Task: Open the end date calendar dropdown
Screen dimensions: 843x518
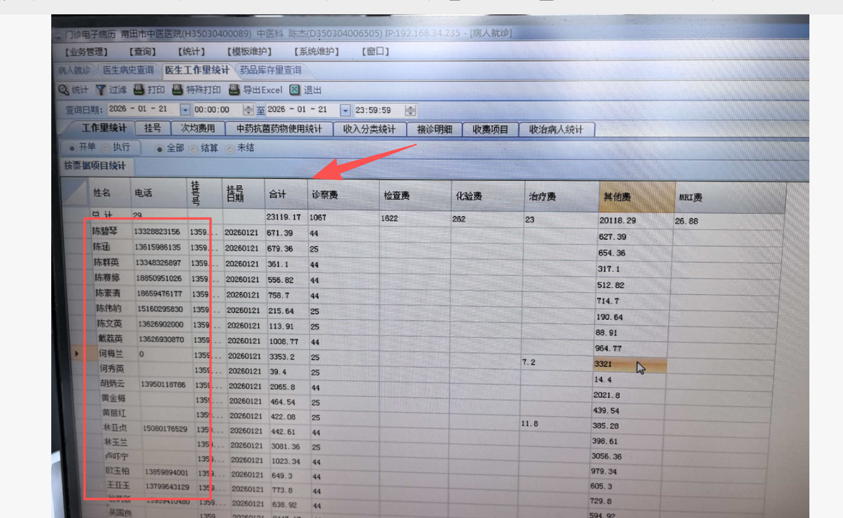Action: click(x=345, y=110)
